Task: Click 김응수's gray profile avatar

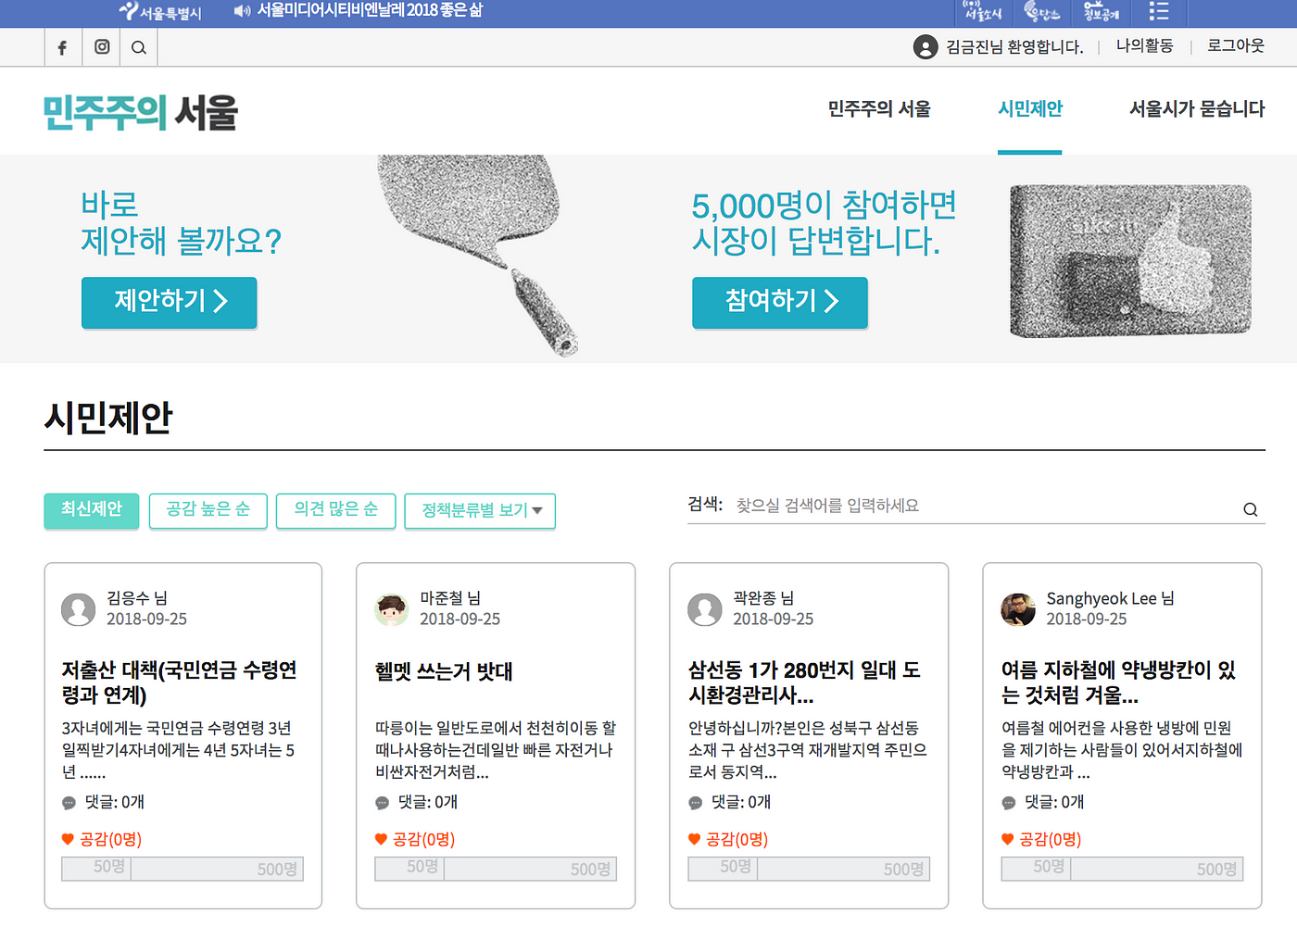Action: coord(79,609)
